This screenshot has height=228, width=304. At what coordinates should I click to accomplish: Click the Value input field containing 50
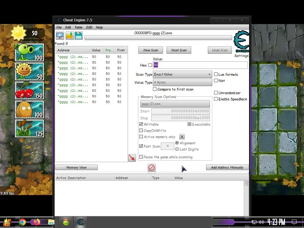(x=200, y=65)
